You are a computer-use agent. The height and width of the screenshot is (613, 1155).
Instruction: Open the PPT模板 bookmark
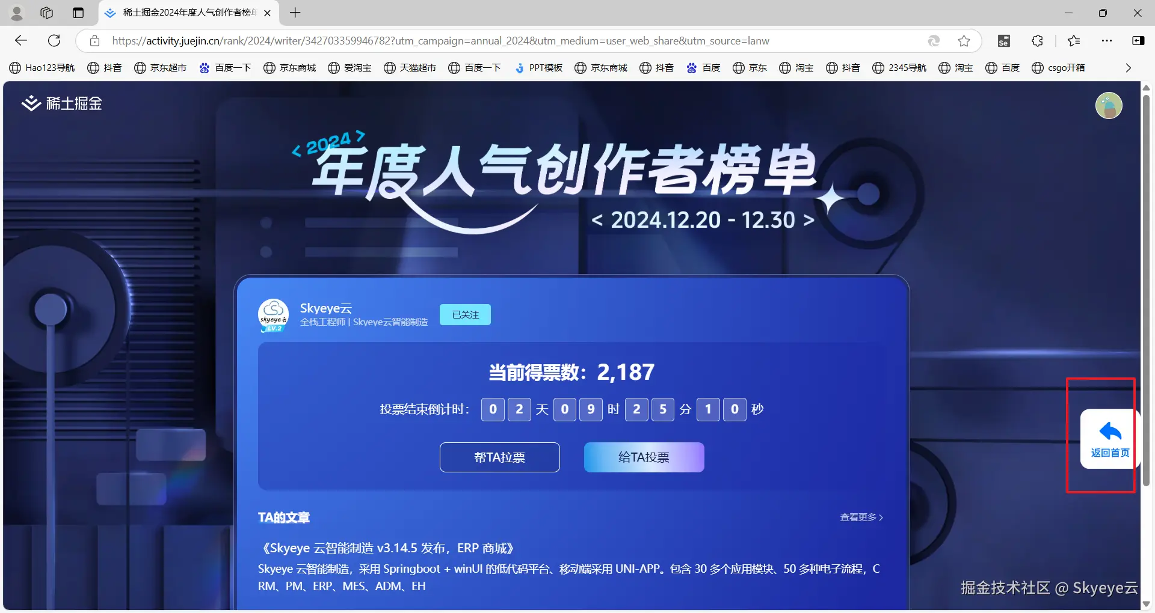tap(538, 67)
